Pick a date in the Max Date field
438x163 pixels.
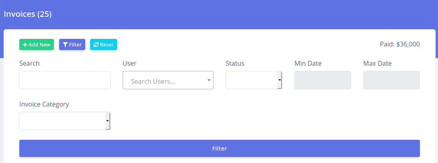(x=391, y=80)
